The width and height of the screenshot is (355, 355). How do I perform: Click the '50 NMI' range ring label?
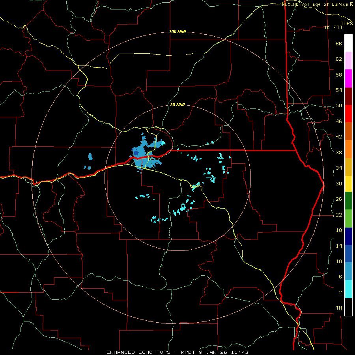(x=177, y=105)
